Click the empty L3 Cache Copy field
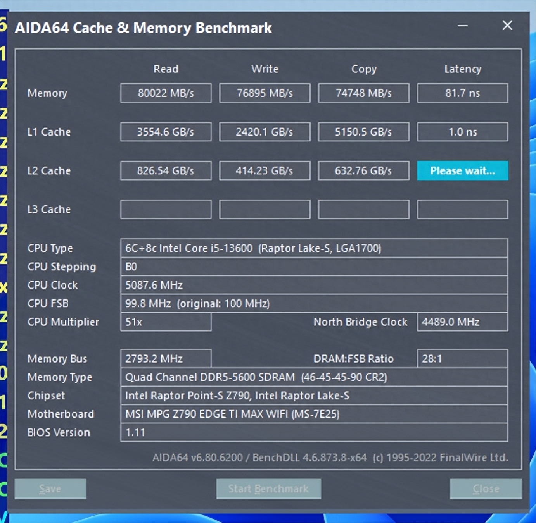The width and height of the screenshot is (536, 523). coord(364,209)
